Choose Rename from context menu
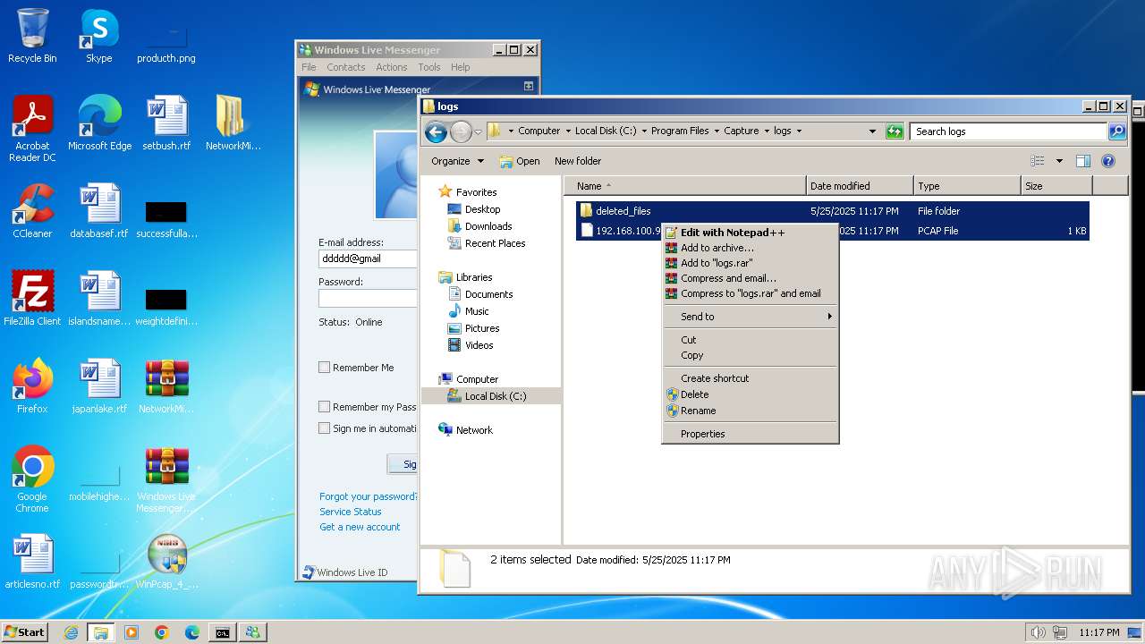 click(750, 411)
